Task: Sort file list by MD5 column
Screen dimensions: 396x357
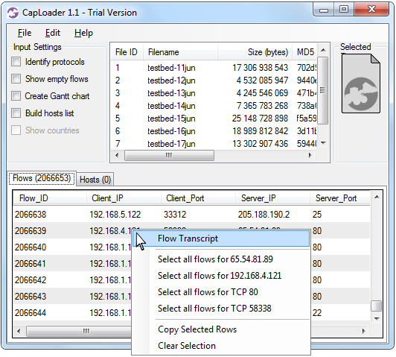Action: point(304,52)
